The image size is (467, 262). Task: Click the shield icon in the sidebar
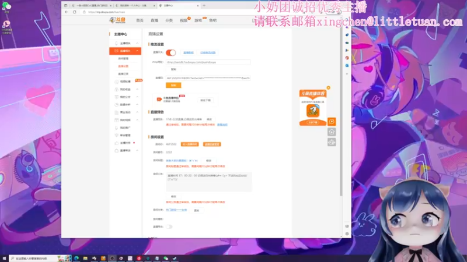[x=116, y=135]
